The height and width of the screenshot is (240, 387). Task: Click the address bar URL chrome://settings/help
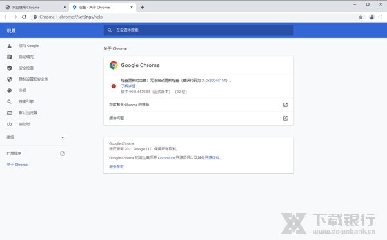click(81, 17)
